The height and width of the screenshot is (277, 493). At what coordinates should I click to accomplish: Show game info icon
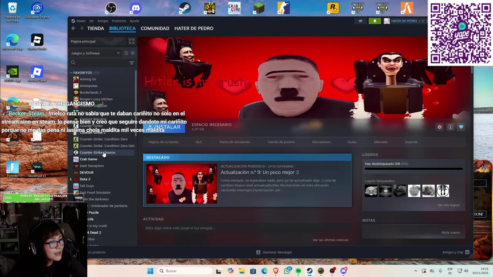coord(450,127)
